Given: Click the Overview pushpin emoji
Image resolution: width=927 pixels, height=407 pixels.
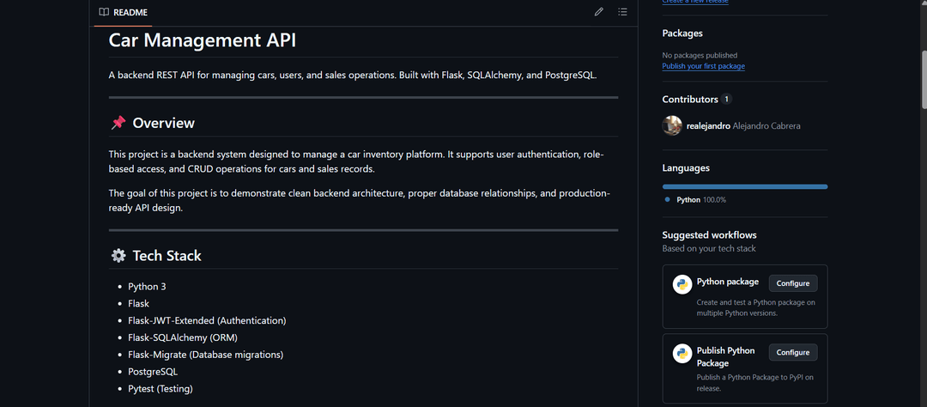Looking at the screenshot, I should tap(118, 123).
